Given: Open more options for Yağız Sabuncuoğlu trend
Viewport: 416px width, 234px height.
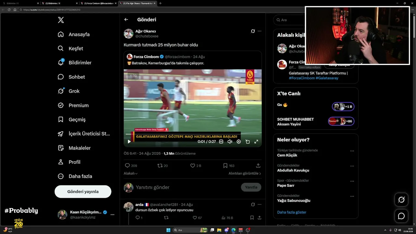Looking at the screenshot, I should click(x=352, y=196).
